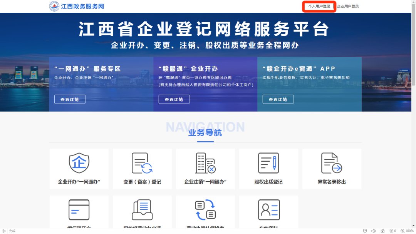Toggle the speaker sound icon in status bar

pyautogui.click(x=374, y=231)
